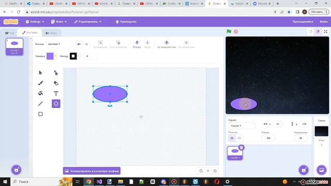Switch to the Code tab

click(x=10, y=33)
